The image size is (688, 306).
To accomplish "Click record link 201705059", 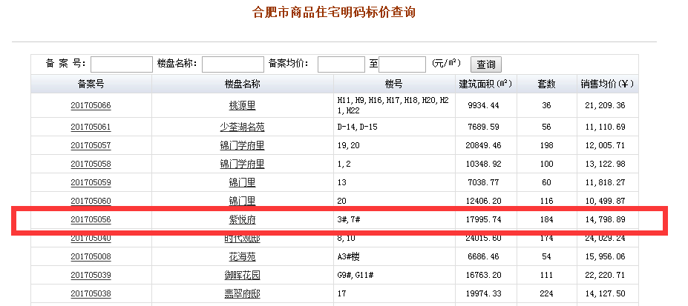I will (x=91, y=183).
